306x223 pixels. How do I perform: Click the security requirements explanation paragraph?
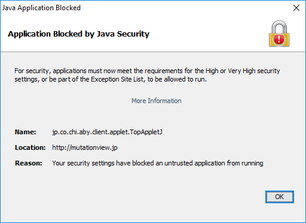[x=147, y=75]
